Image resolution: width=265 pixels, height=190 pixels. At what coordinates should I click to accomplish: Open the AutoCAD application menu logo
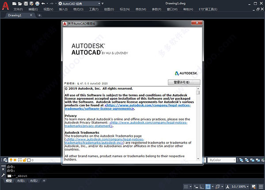click(5, 6)
